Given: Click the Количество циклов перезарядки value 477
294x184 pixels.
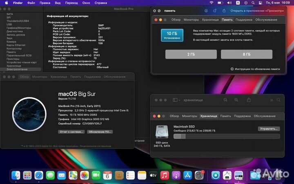Looking at the screenshot, I should point(99,64).
